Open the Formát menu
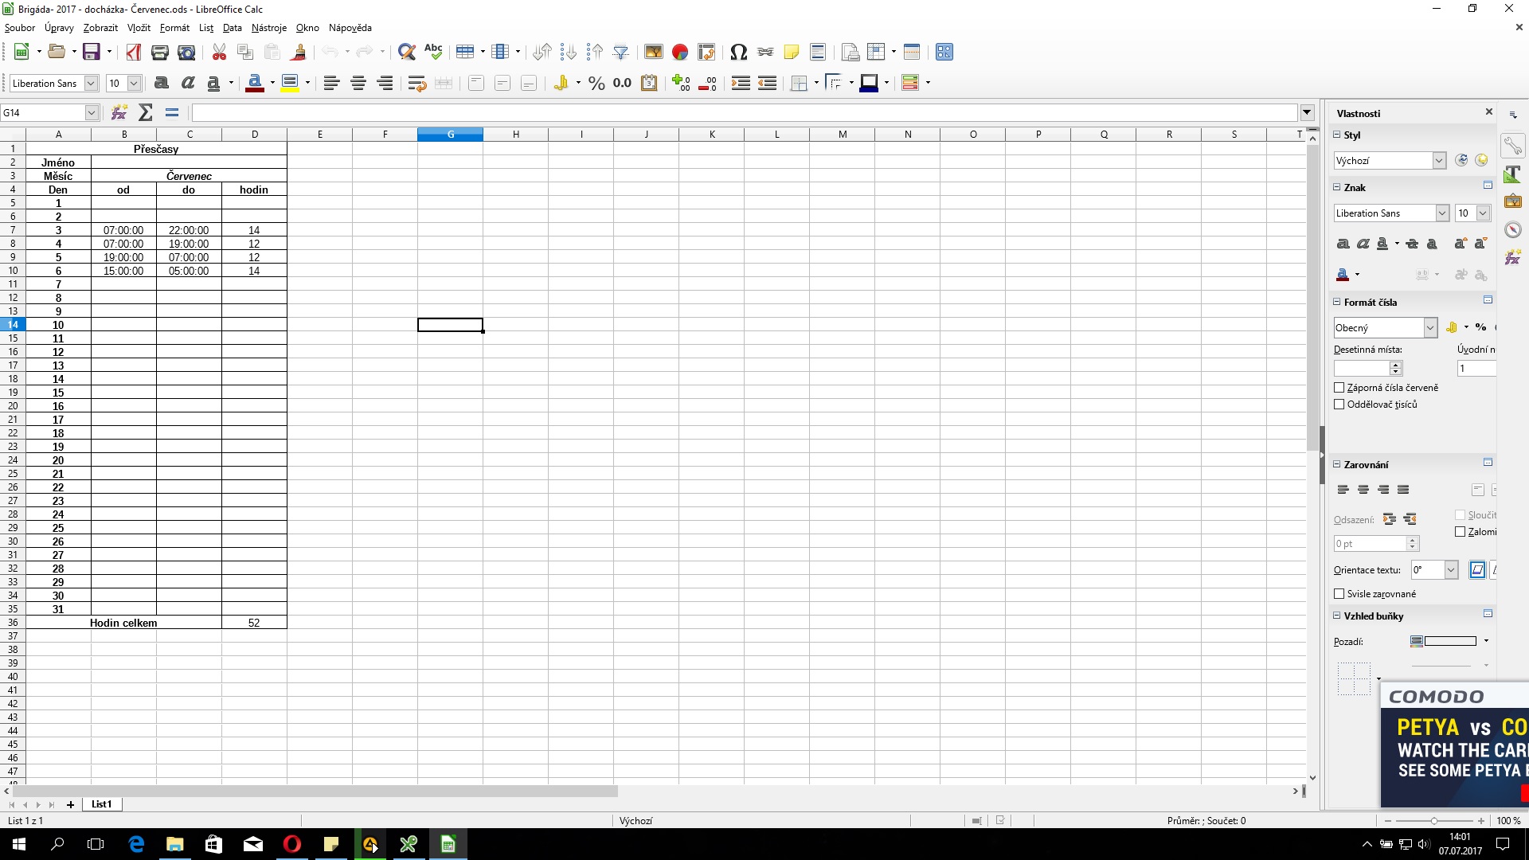Image resolution: width=1529 pixels, height=860 pixels. 174,28
